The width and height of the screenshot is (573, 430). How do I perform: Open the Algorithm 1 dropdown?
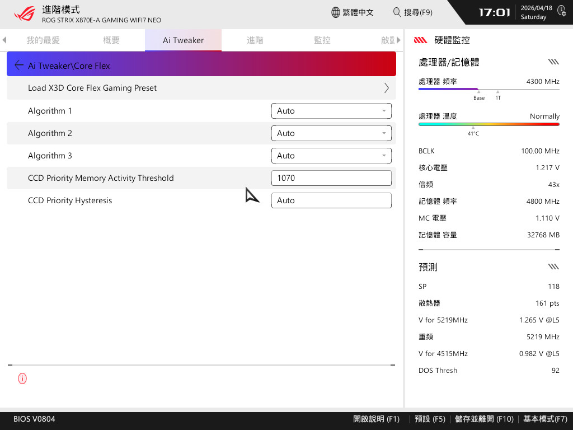pos(331,111)
